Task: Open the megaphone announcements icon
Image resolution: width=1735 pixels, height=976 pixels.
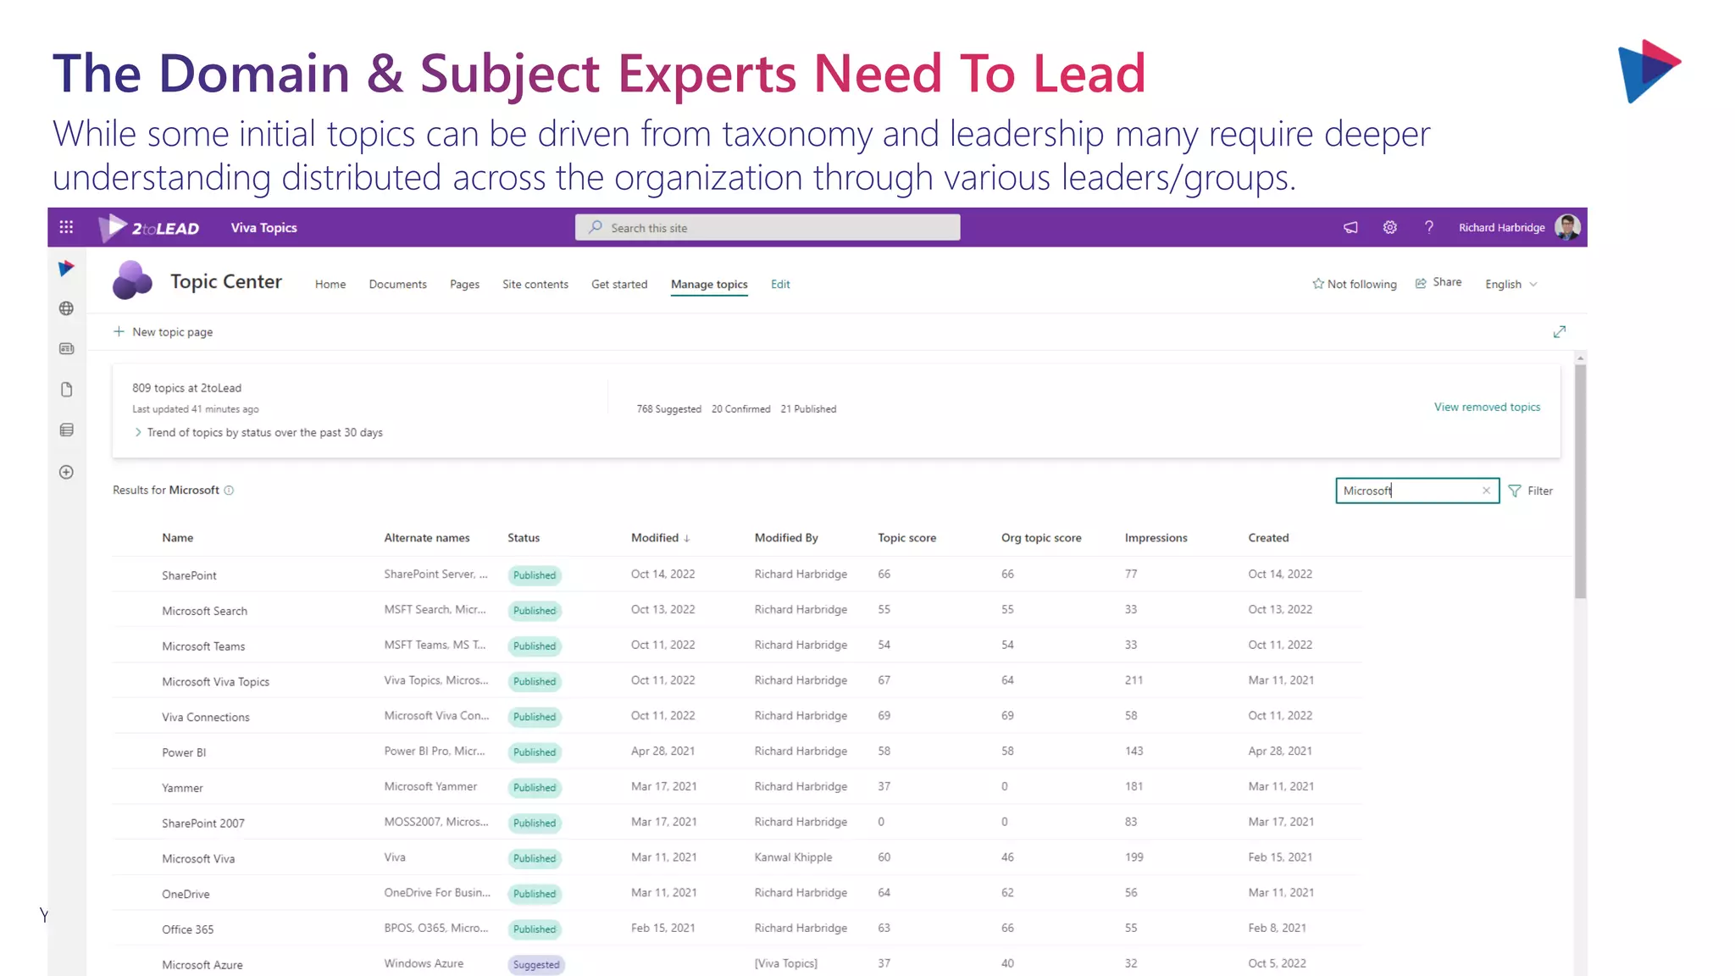Action: (x=1350, y=227)
